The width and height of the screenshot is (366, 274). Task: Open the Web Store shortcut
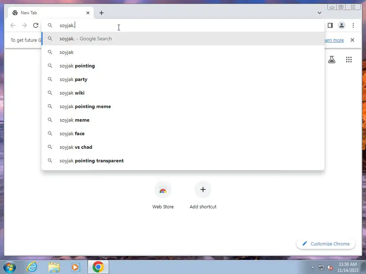point(163,195)
